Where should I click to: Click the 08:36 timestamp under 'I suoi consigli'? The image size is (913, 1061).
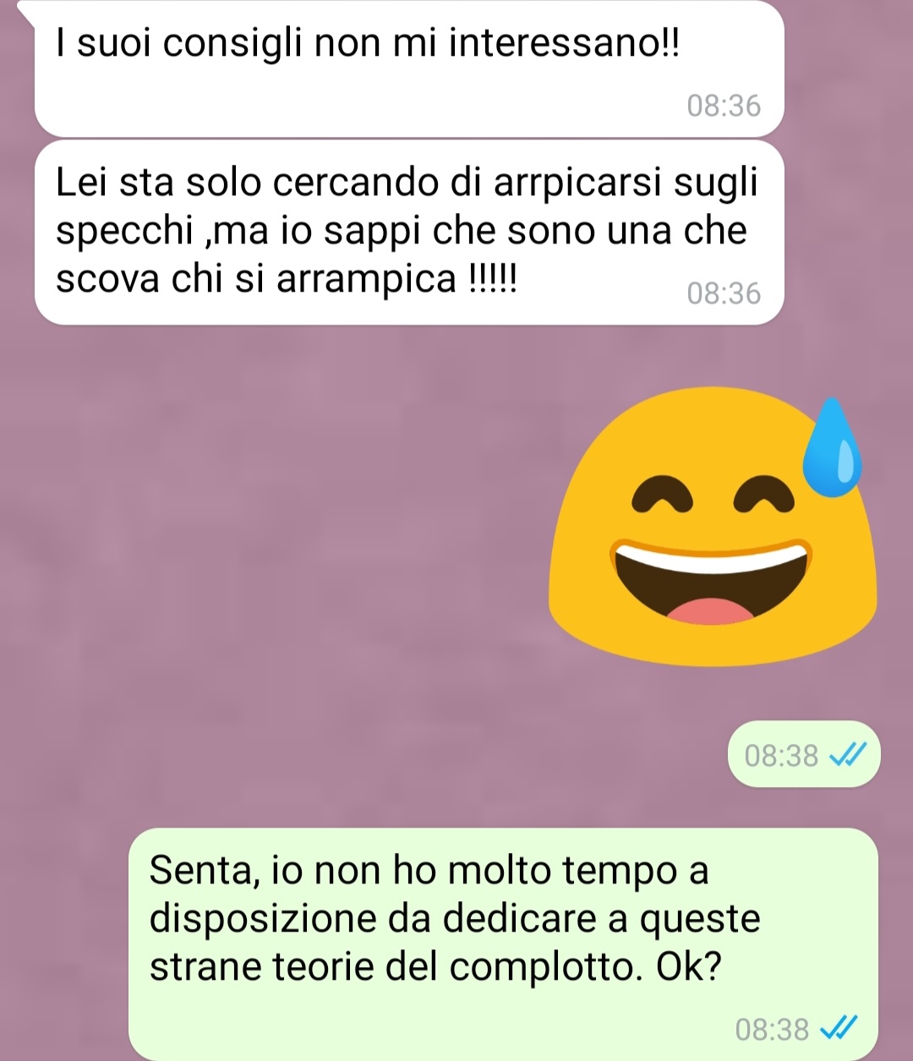point(724,107)
